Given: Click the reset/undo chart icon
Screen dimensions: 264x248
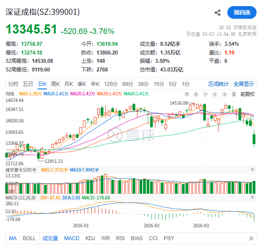Looking at the screenshot, I should click(187, 94).
